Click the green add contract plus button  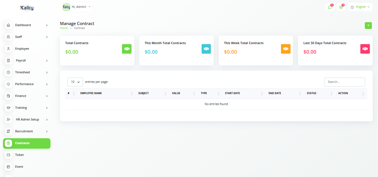point(368,26)
